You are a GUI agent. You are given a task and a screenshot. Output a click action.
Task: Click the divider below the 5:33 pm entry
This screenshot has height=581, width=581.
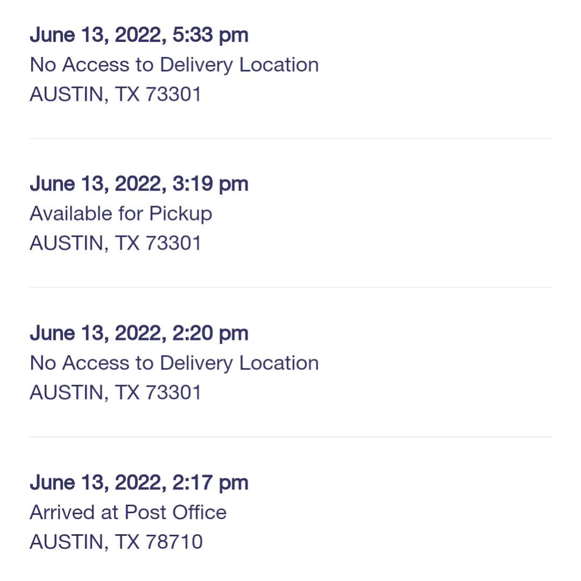point(290,139)
